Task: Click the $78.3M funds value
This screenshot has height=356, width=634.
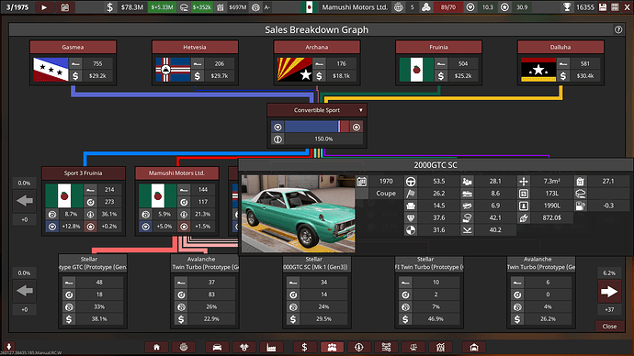Action: (131, 7)
